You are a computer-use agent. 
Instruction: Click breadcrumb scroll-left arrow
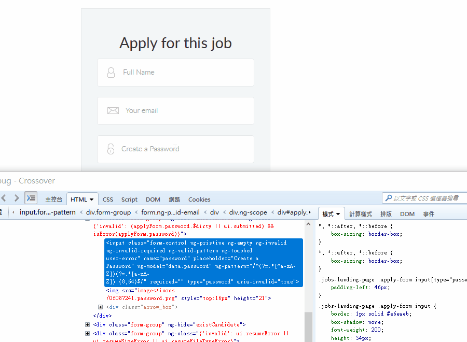click(x=13, y=212)
